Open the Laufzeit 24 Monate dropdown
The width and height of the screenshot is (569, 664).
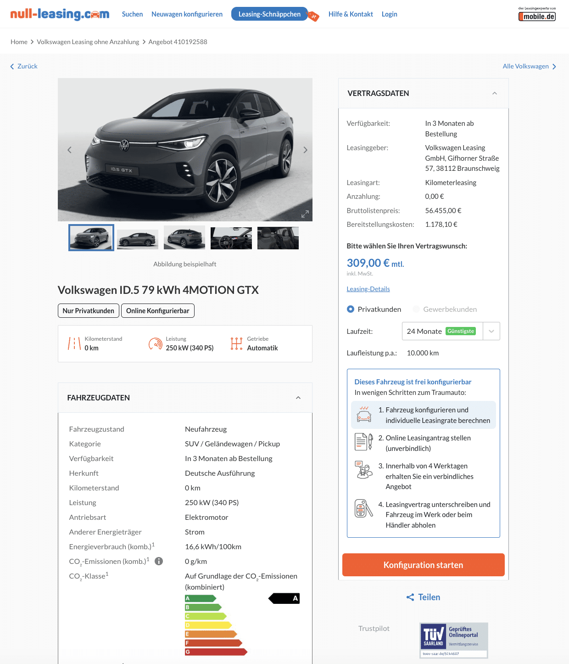451,331
